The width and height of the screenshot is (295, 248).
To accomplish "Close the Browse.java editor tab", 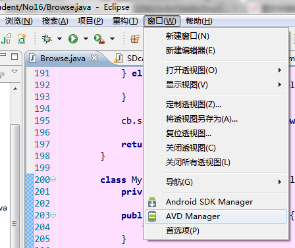I will point(94,58).
